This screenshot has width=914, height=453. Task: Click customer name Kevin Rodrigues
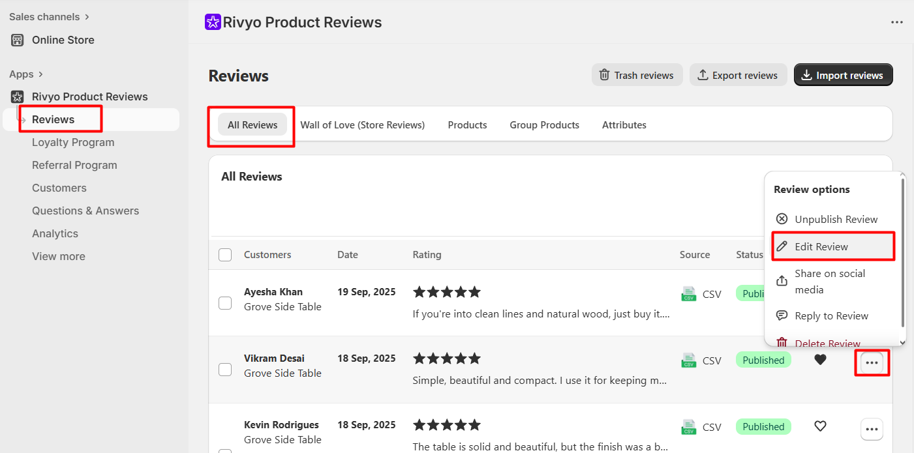point(281,425)
